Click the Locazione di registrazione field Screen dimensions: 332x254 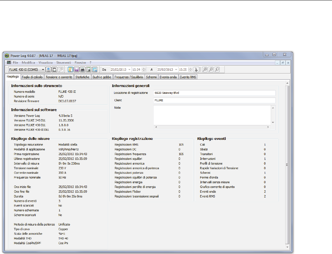pyautogui.click(x=214, y=93)
